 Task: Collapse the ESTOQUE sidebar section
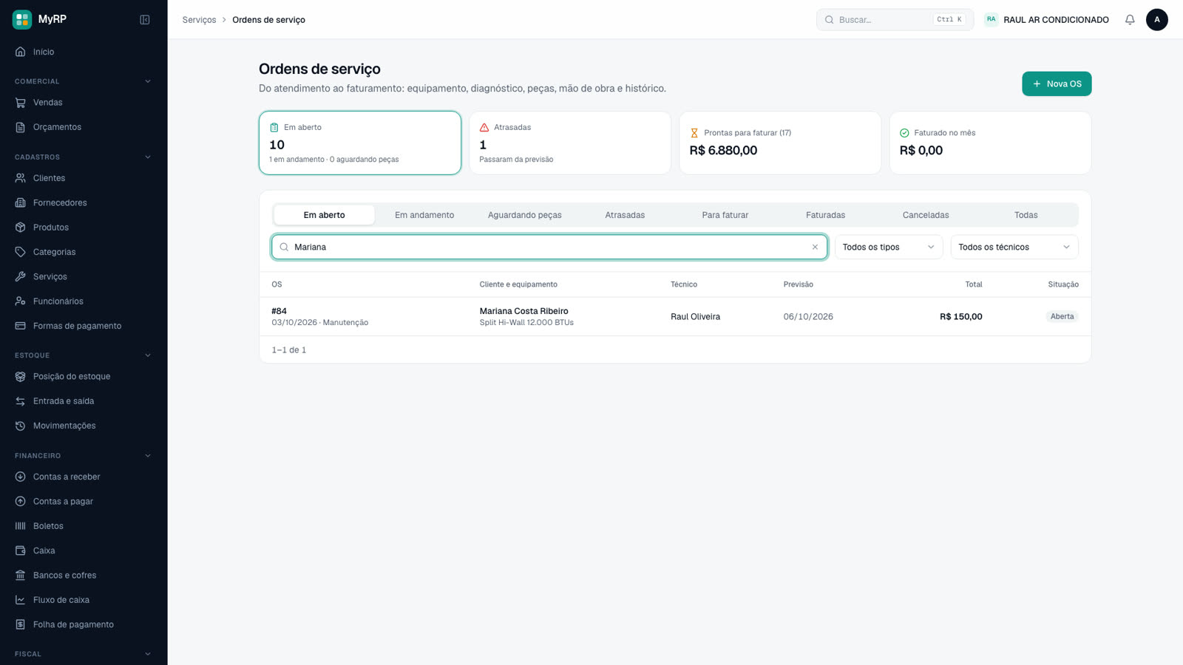click(x=148, y=355)
